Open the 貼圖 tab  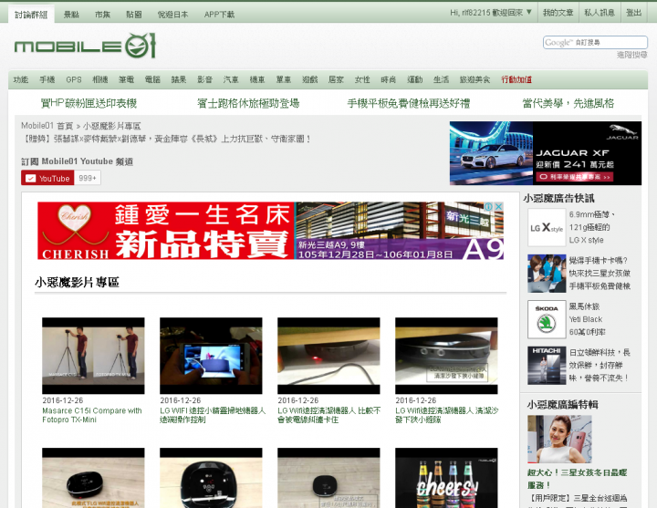(x=134, y=15)
